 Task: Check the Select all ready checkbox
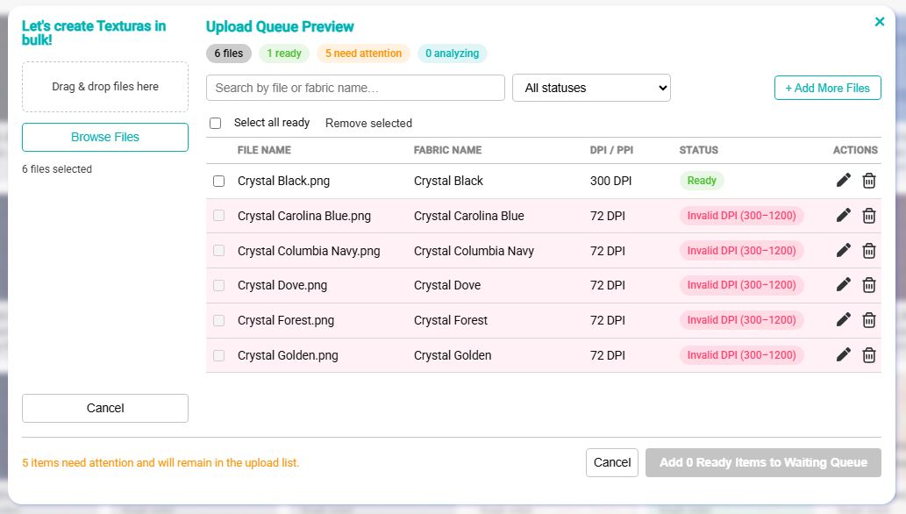216,123
